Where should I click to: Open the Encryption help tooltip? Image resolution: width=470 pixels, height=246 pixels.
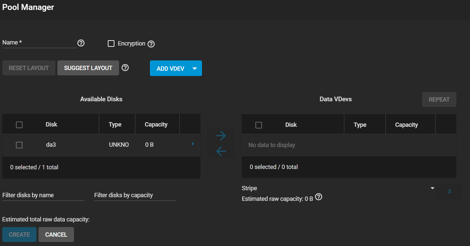[x=151, y=44]
